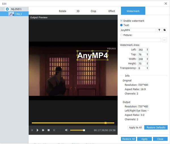The image size is (170, 144).
Task: Click the video progress slider handle
Action: 105,123
